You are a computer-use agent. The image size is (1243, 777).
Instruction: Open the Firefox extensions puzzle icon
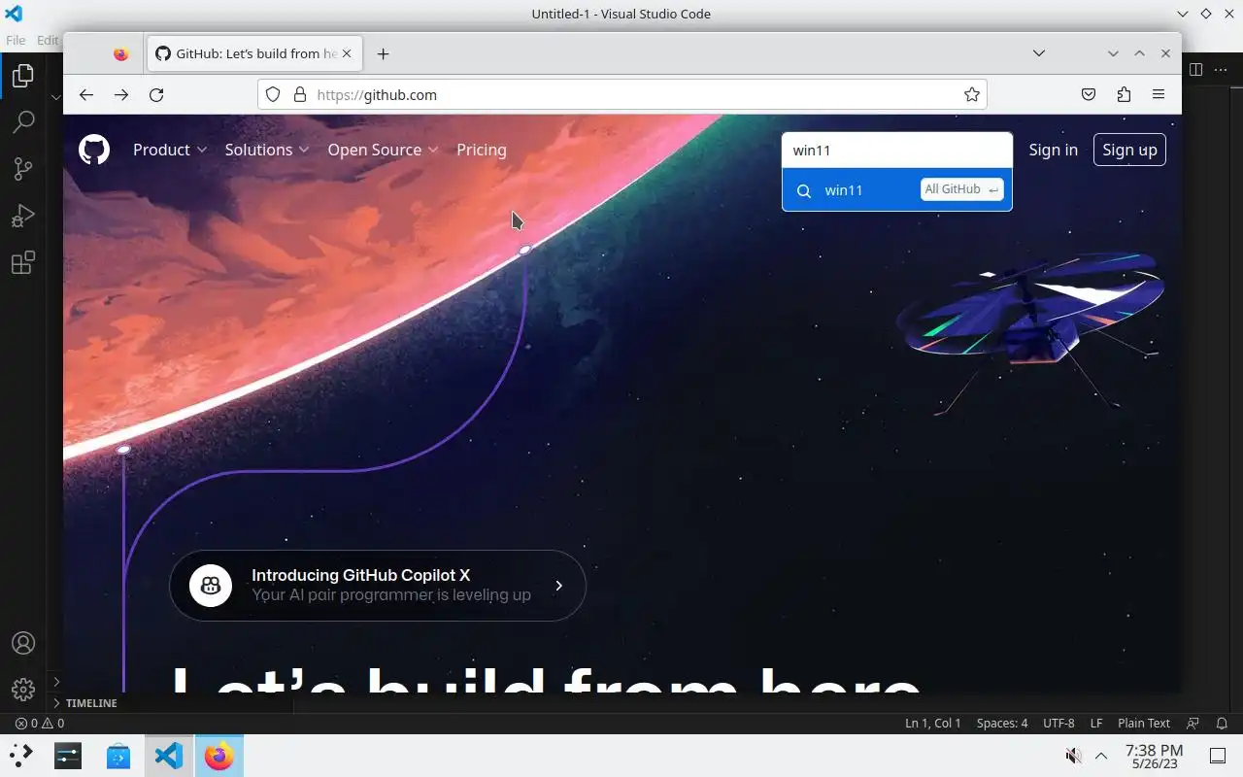pos(1124,94)
